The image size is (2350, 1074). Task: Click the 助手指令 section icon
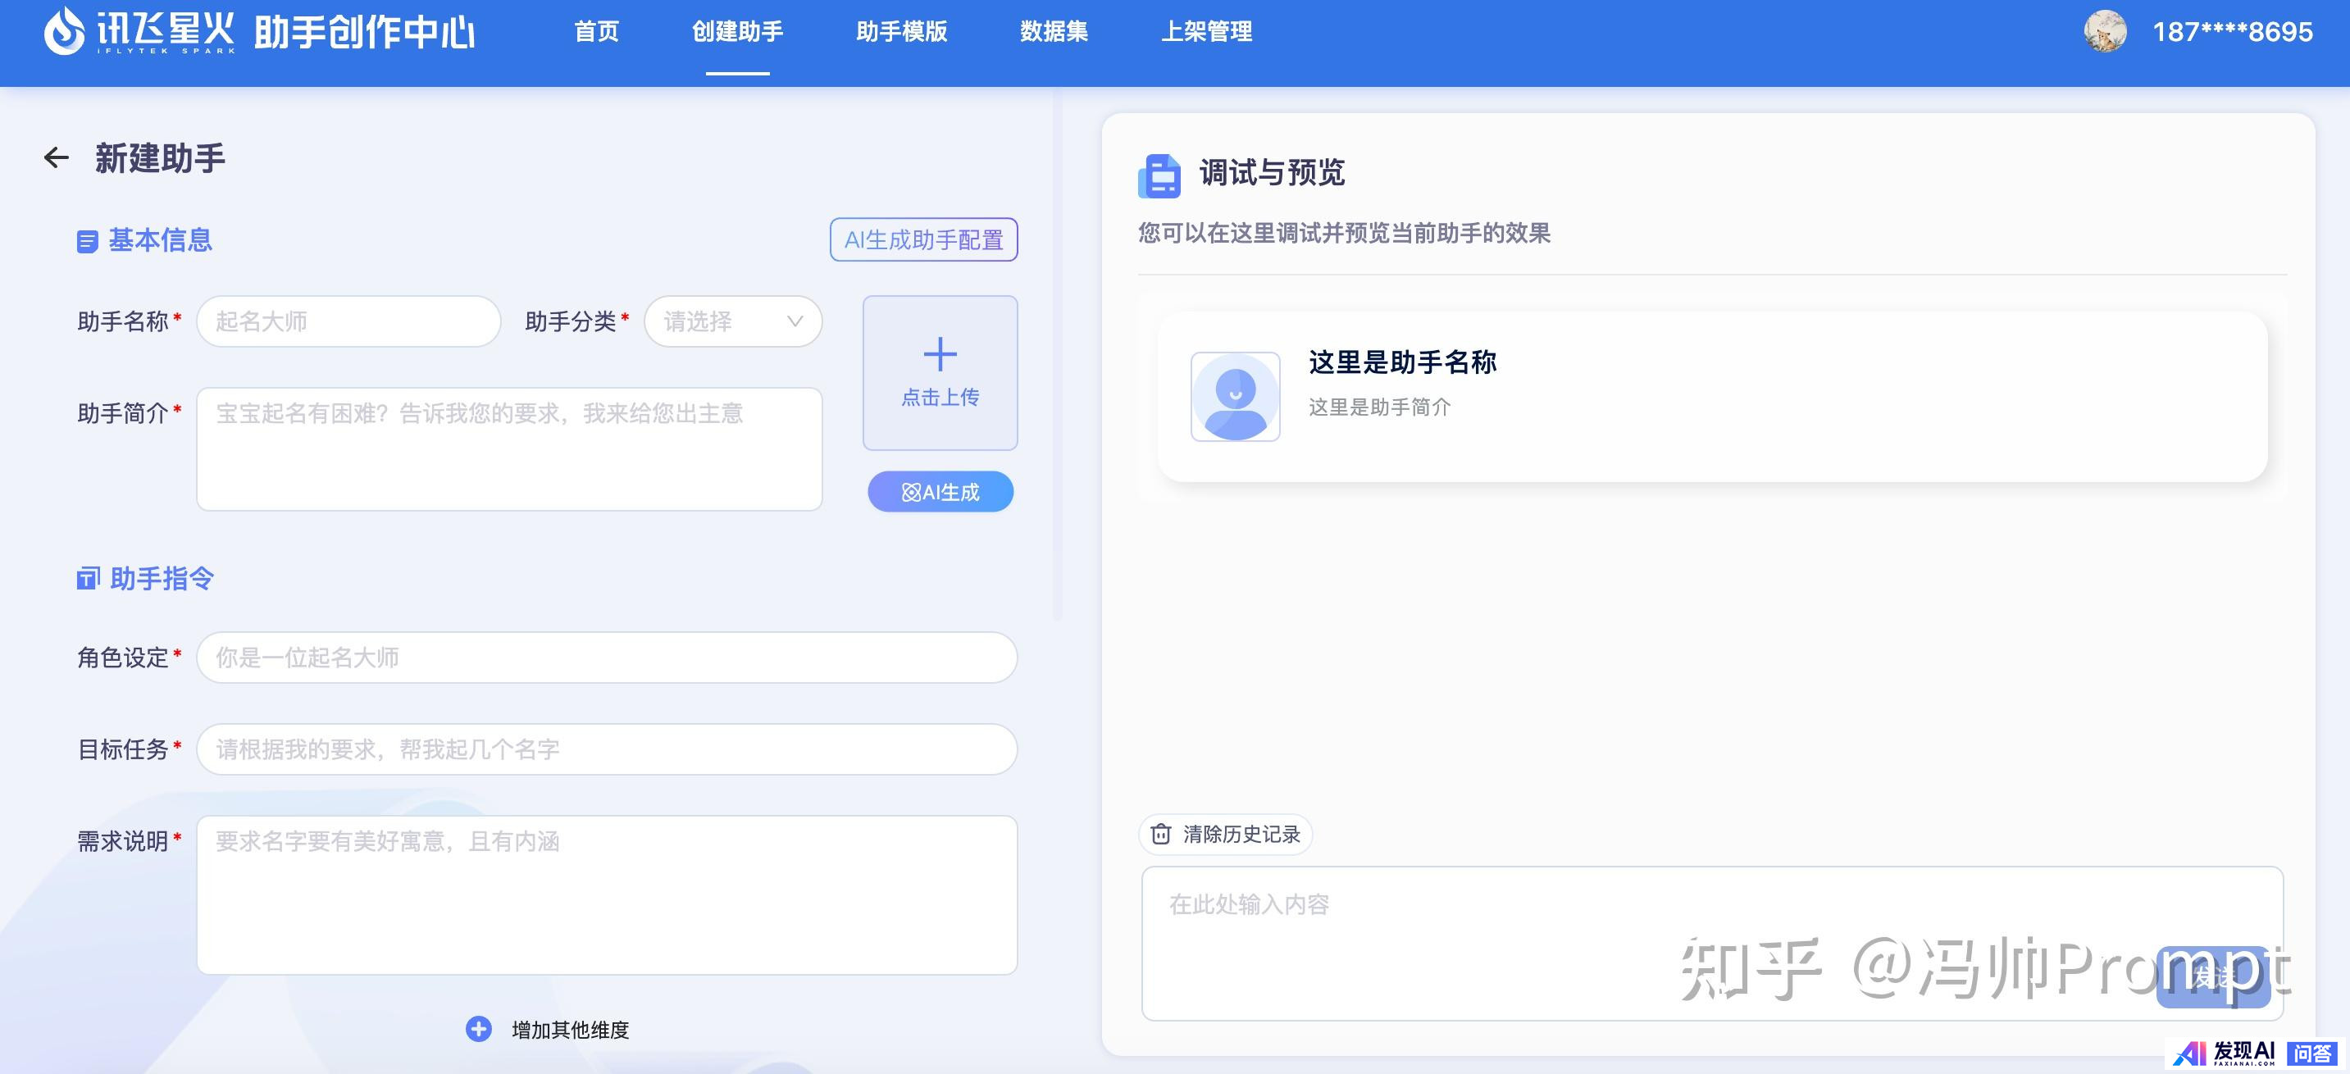(88, 579)
